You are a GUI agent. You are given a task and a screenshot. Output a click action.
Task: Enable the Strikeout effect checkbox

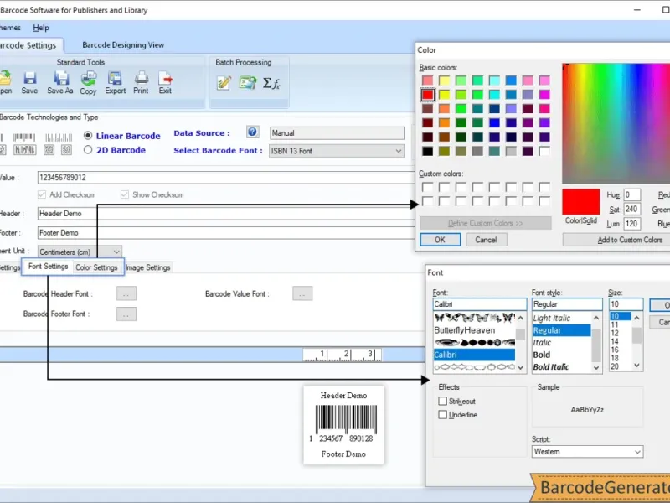coord(443,402)
